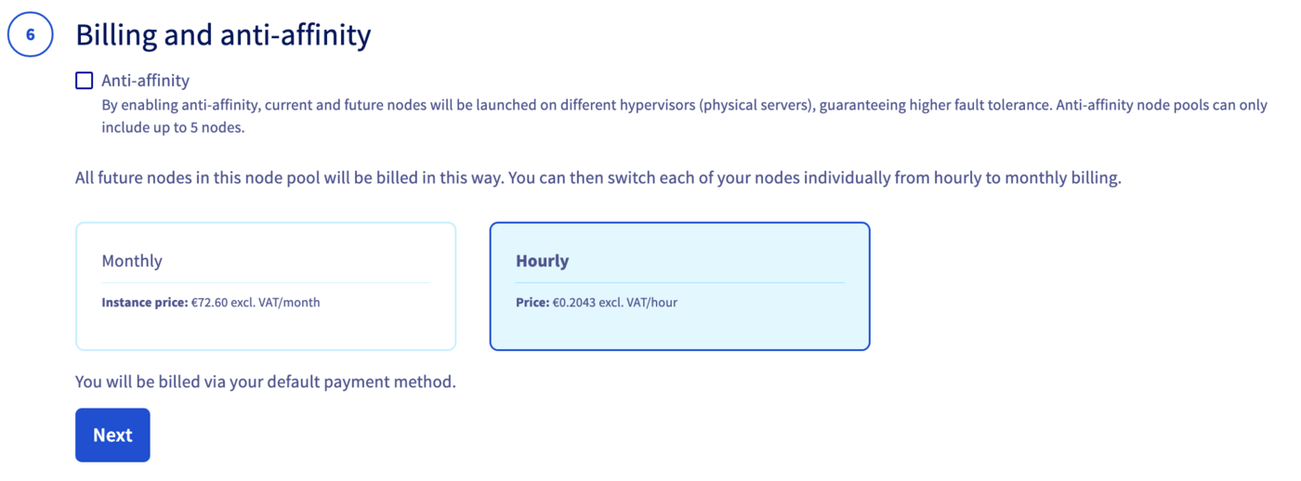Click the default payment method notice

[266, 382]
